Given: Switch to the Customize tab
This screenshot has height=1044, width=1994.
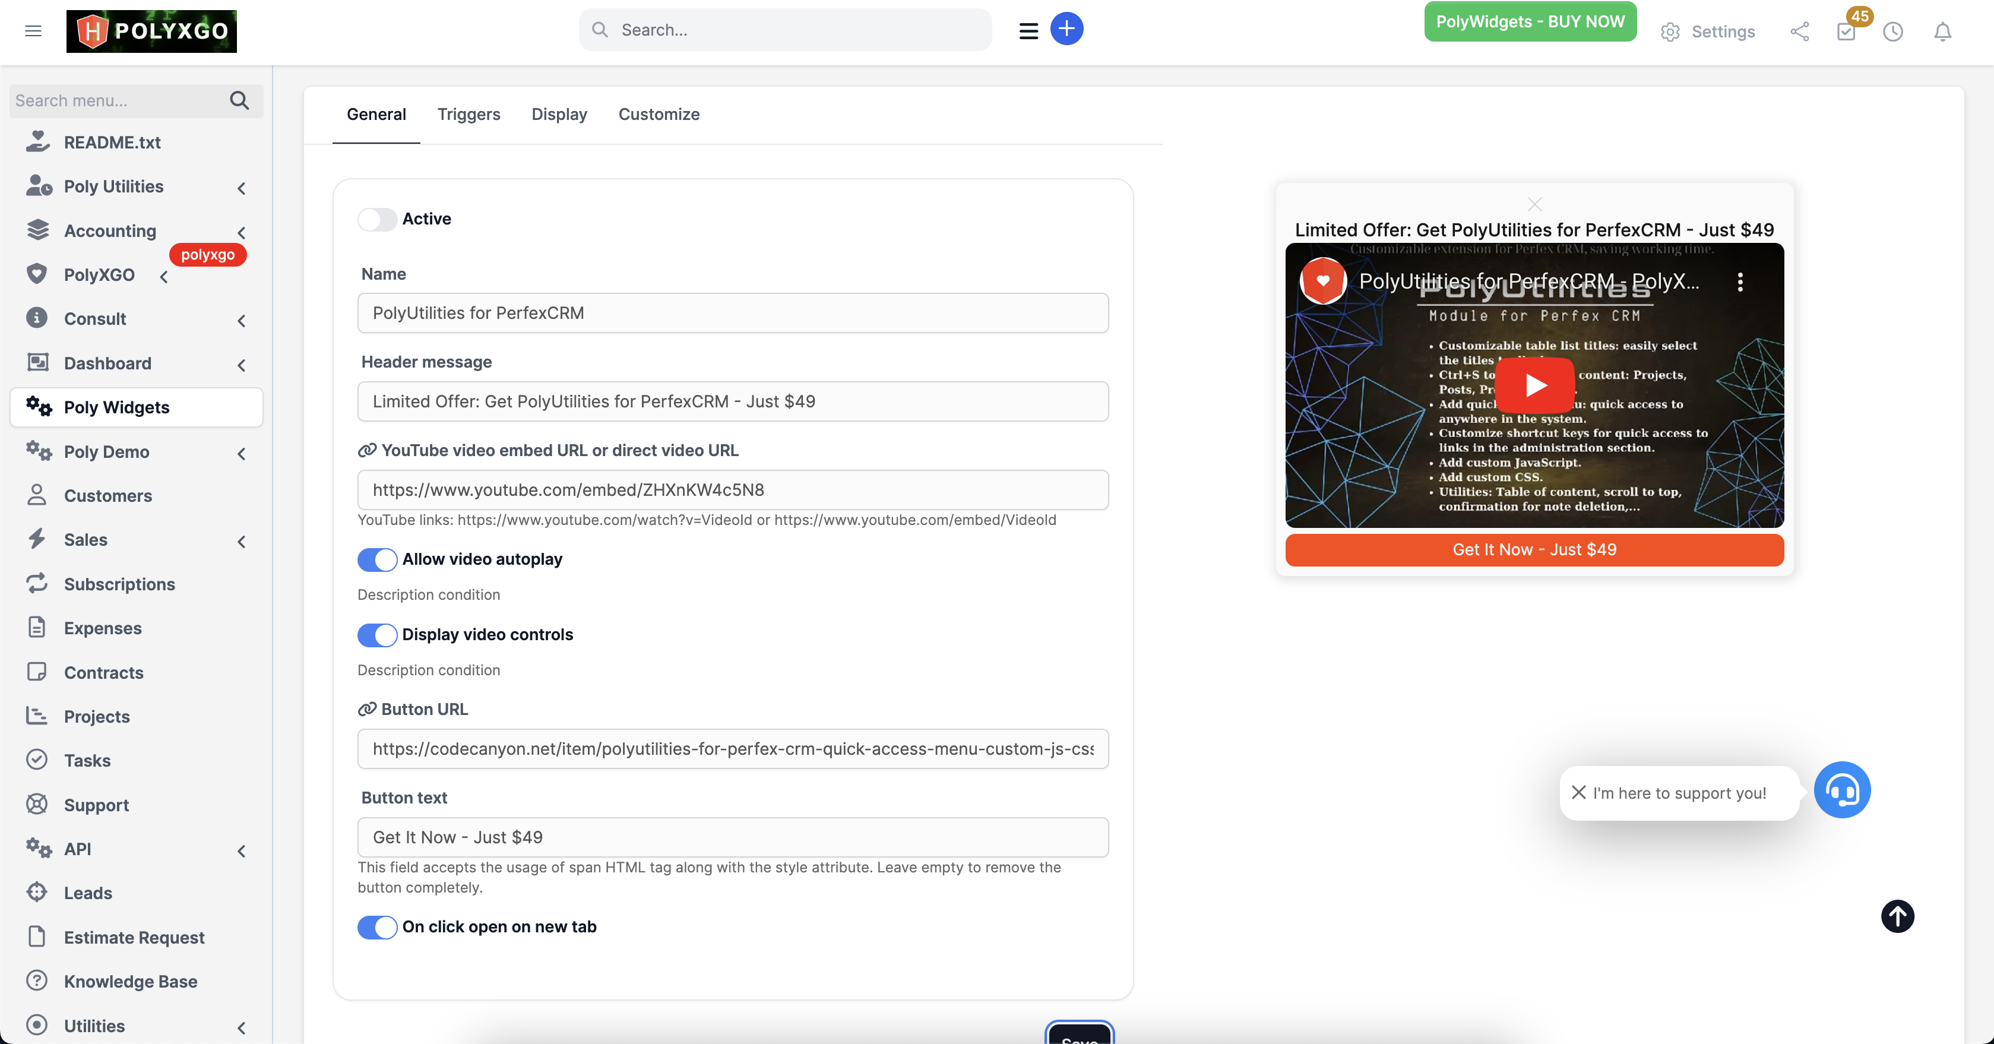Looking at the screenshot, I should point(659,115).
